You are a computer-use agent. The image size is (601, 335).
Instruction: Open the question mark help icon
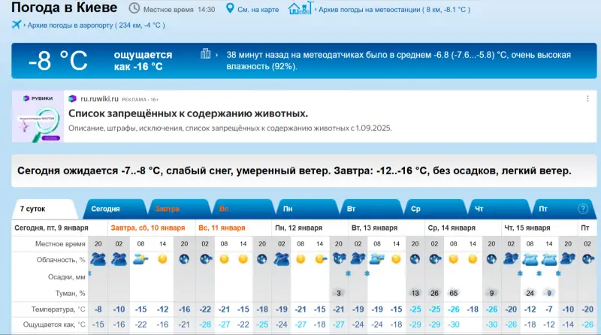(x=582, y=209)
